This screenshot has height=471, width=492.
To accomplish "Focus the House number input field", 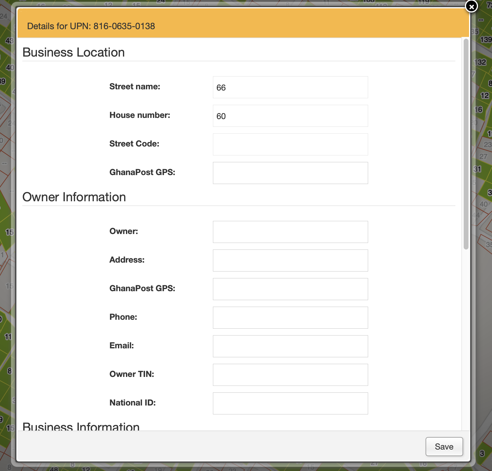I will [x=290, y=116].
